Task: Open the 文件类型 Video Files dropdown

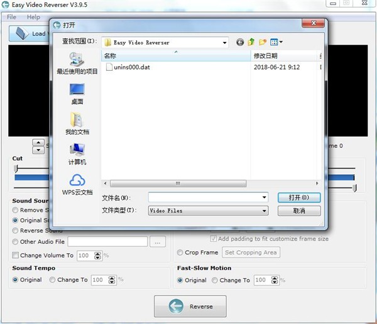Action: [208, 211]
